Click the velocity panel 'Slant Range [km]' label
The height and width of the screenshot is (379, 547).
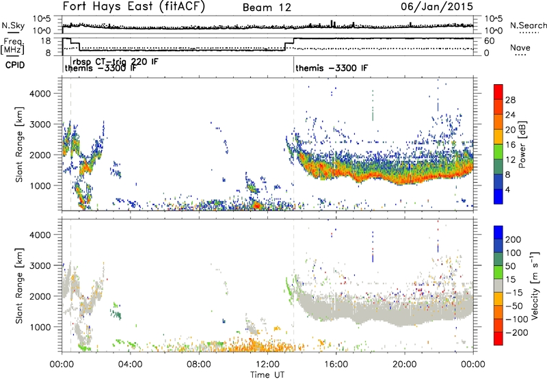[19, 285]
